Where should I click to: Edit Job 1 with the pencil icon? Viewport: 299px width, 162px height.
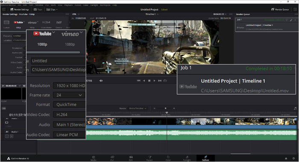pos(291,20)
